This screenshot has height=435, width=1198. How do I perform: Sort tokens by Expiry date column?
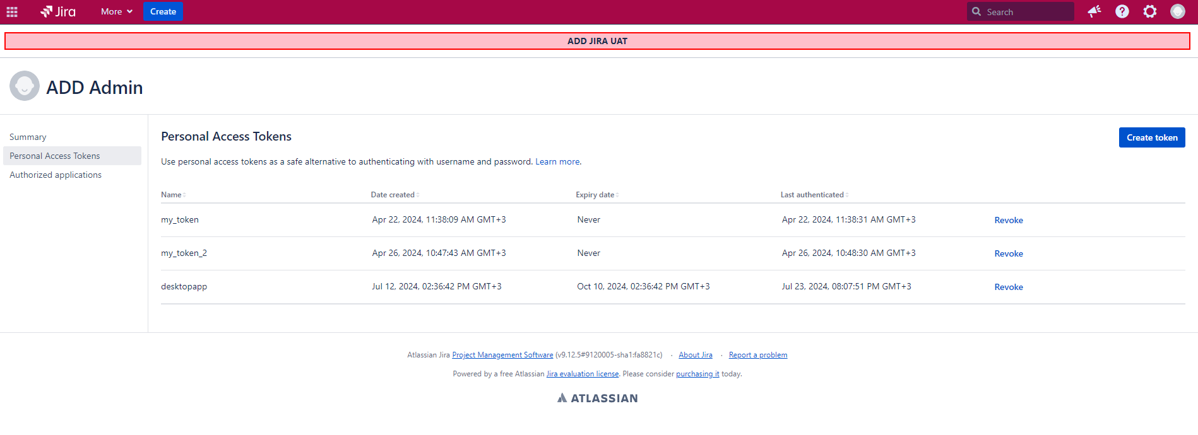coord(596,195)
